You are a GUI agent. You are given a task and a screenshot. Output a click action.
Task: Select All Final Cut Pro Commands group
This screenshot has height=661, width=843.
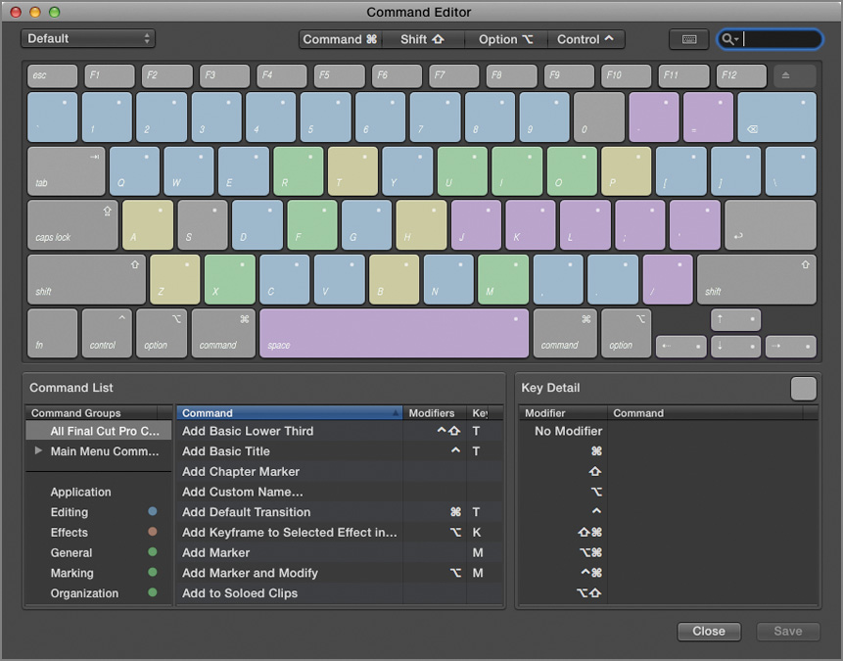99,431
